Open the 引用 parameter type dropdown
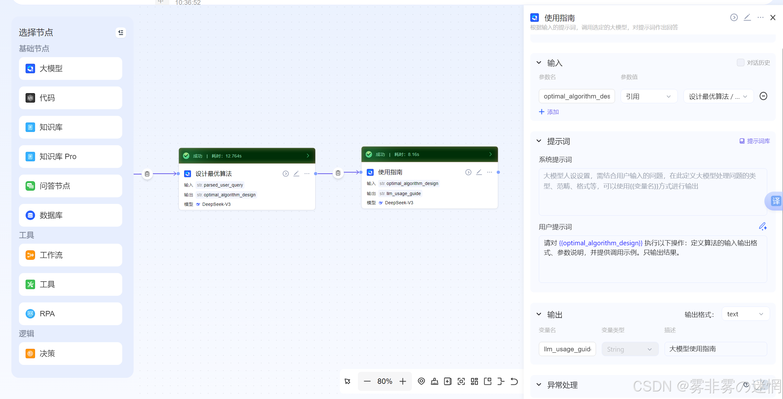The image size is (783, 399). (649, 97)
